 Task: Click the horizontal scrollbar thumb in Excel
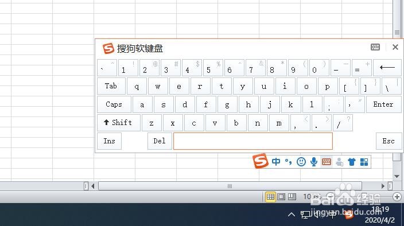click(230, 186)
